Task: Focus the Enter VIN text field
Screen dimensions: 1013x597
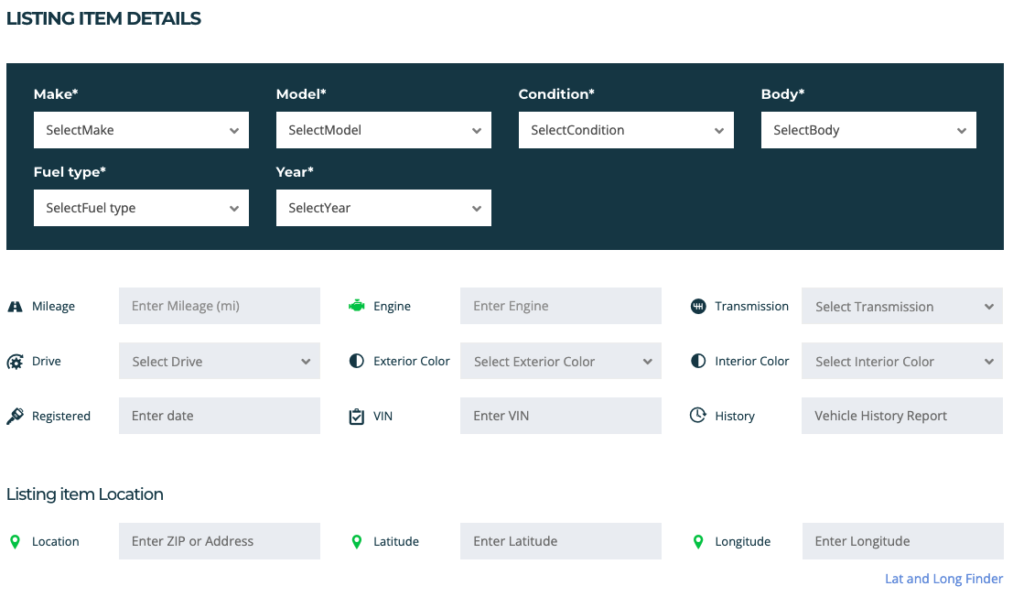Action: [560, 416]
